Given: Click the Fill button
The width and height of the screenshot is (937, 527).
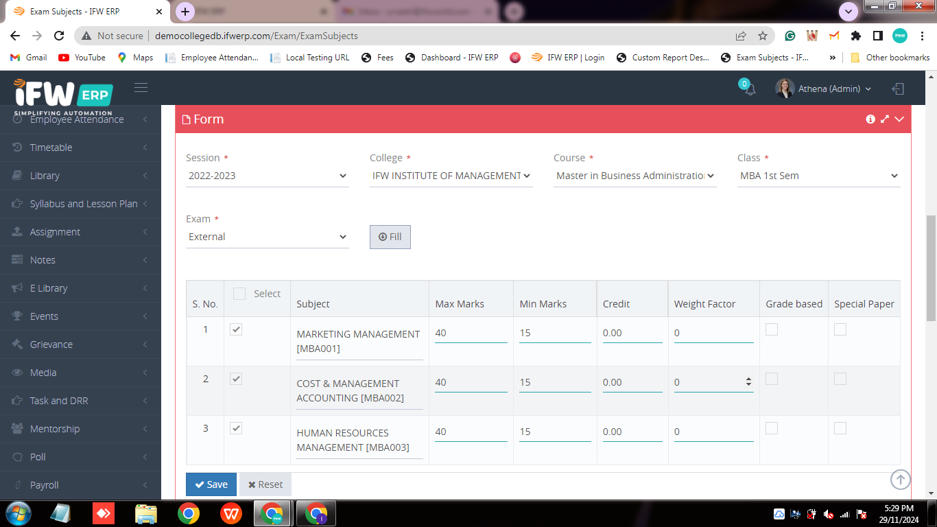Looking at the screenshot, I should [x=390, y=237].
